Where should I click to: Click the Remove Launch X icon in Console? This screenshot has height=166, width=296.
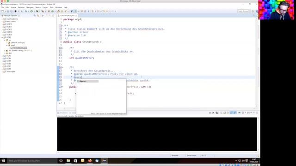coord(213,113)
